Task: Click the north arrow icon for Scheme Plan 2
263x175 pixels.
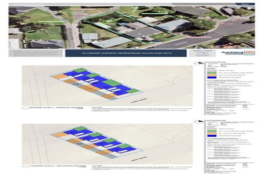Action: tap(197, 121)
